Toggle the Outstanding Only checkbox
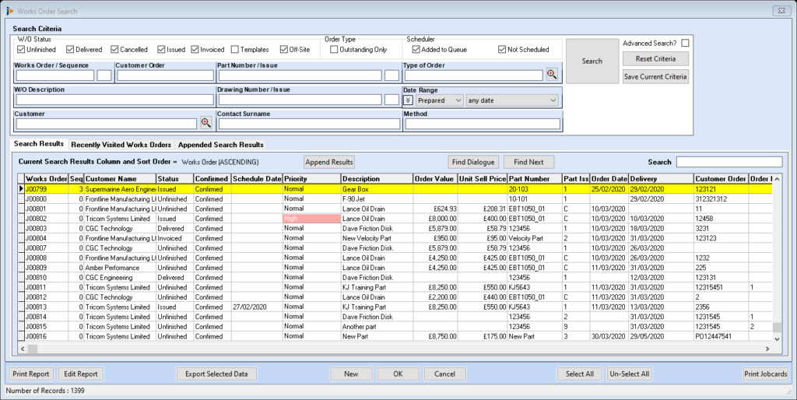797x400 pixels. pos(334,50)
